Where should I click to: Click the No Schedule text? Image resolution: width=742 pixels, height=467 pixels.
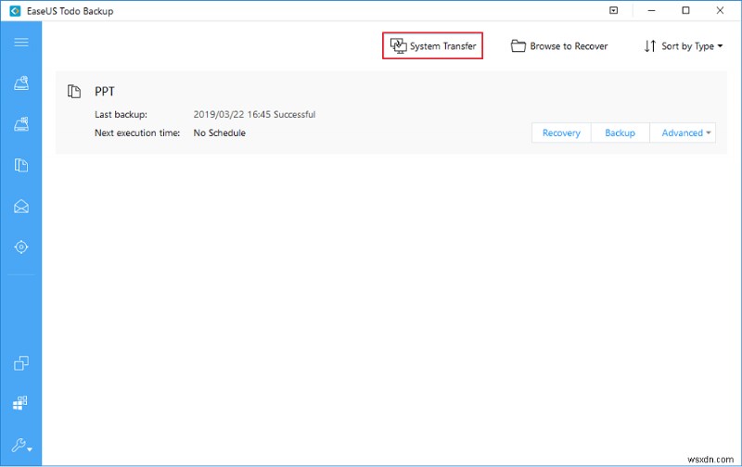click(220, 133)
